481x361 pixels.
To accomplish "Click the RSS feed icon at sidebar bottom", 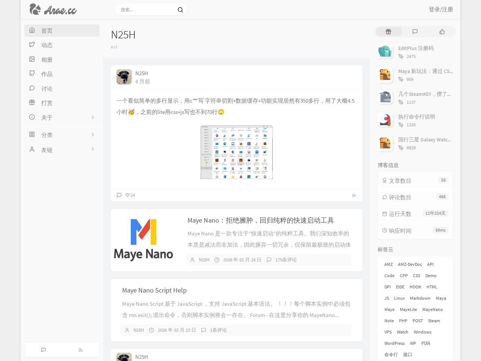I will tap(80, 350).
